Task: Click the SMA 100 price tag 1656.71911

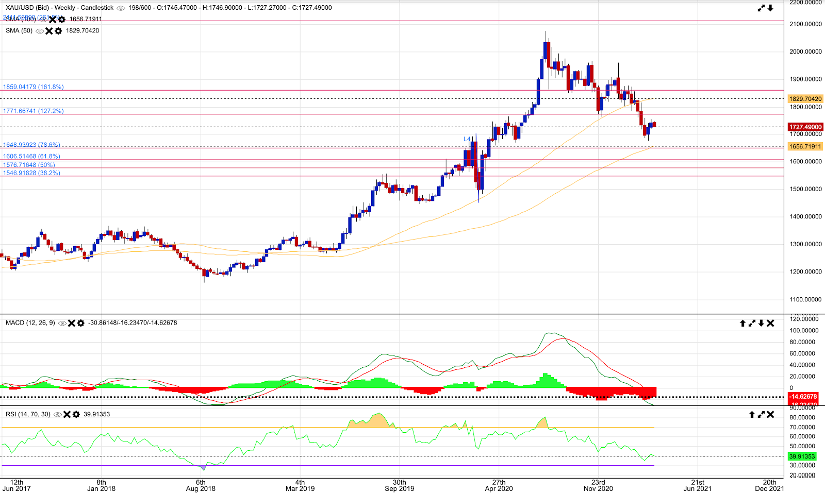Action: [805, 147]
